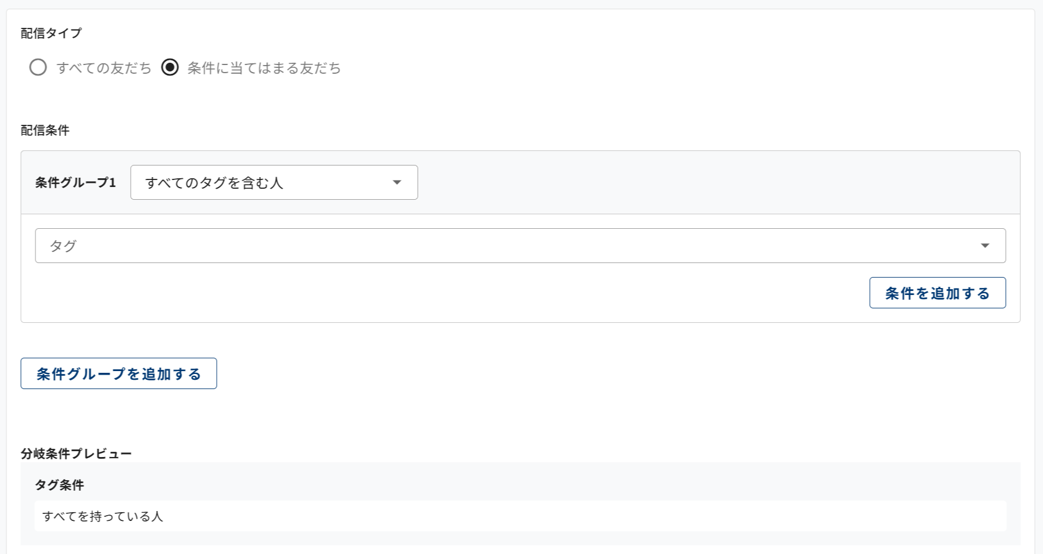Click the 条件に当てはまる友だち label text
Screen dimensions: 1043x554
click(264, 69)
